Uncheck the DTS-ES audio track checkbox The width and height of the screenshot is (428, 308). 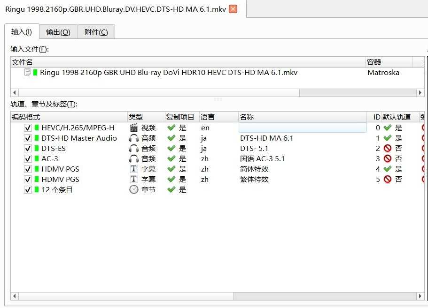[27, 148]
